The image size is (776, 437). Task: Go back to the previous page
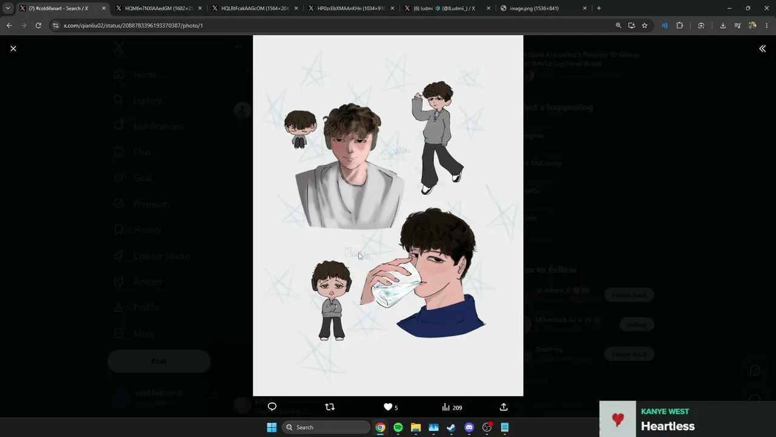(x=9, y=25)
